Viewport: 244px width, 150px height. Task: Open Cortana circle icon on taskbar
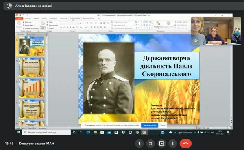pos(74,132)
